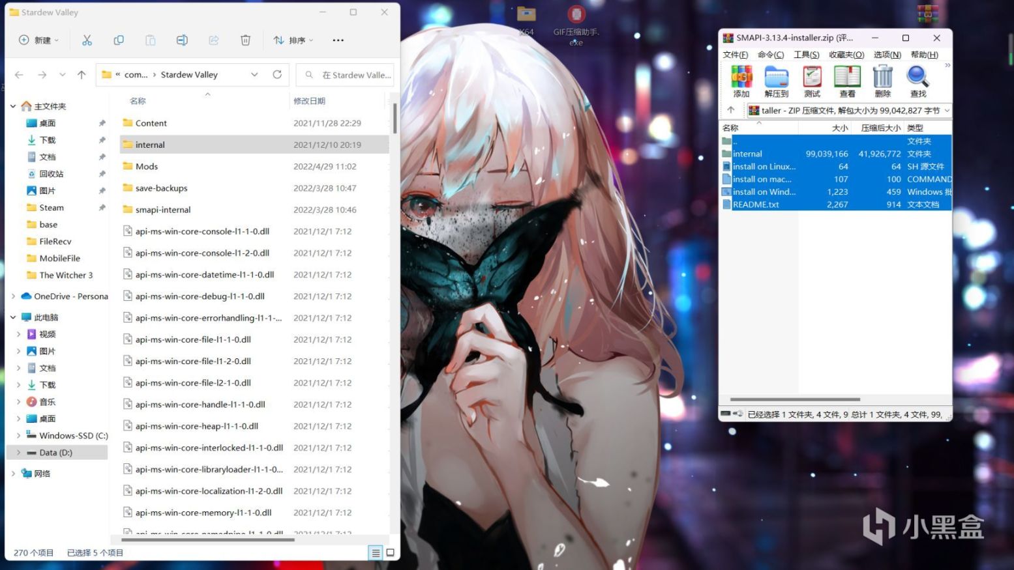Click the Paste icon in Explorer toolbar
Viewport: 1014px width, 570px height.
pos(150,40)
